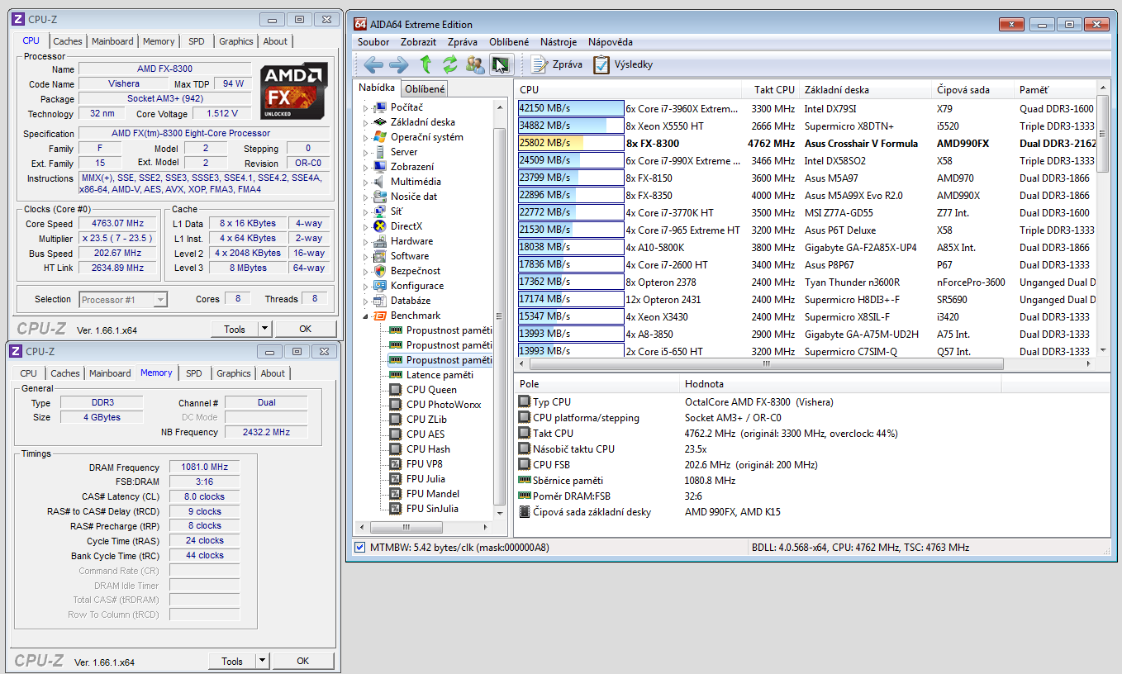Select the 4x A10-5800K result row
Screen dimensions: 1122x674
pos(806,247)
